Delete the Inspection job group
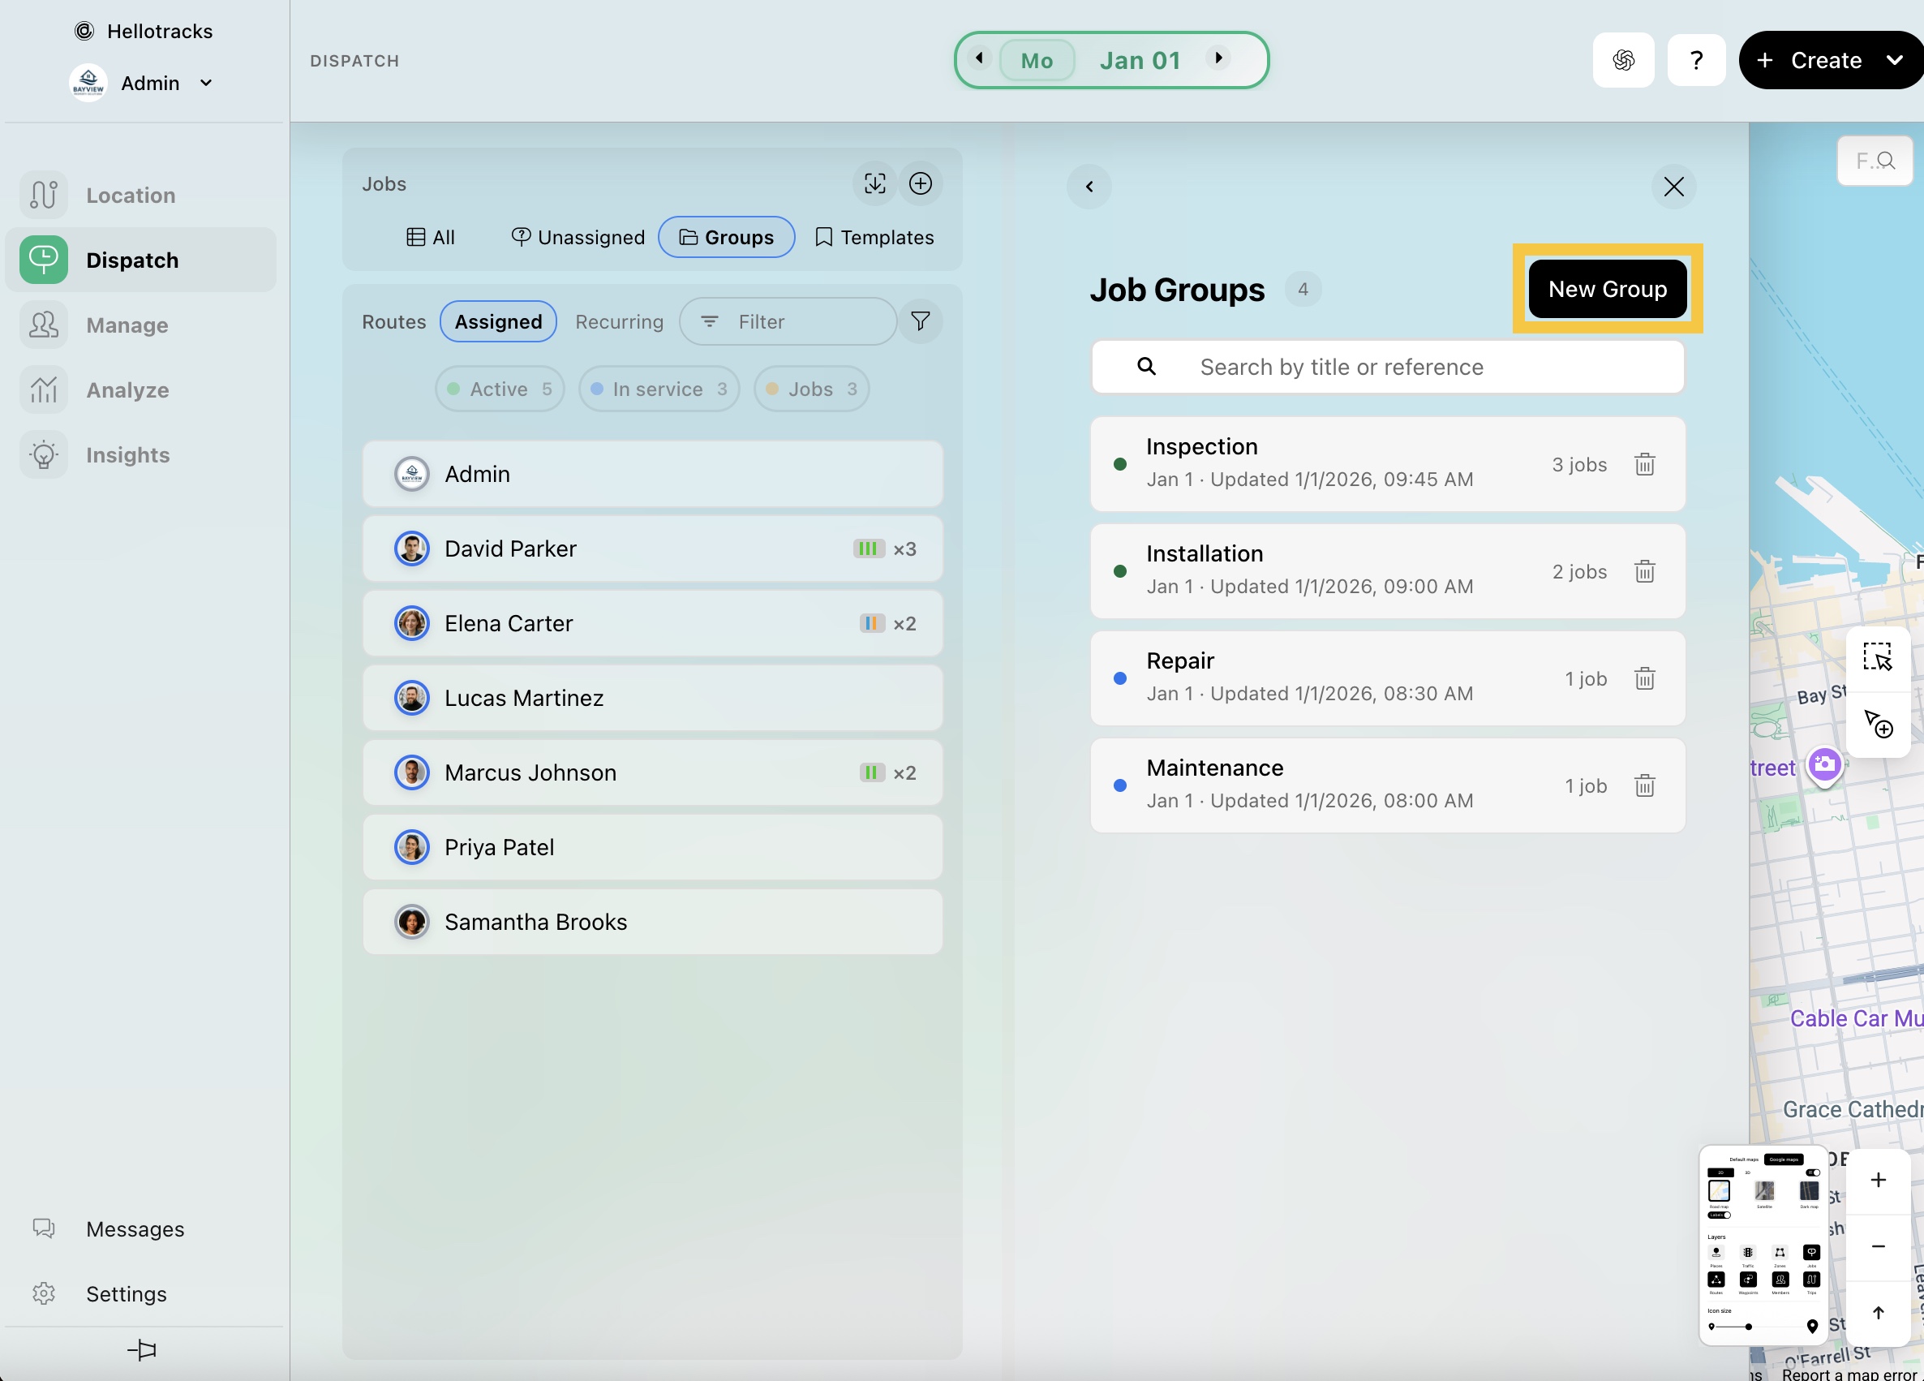The height and width of the screenshot is (1381, 1924). point(1644,464)
